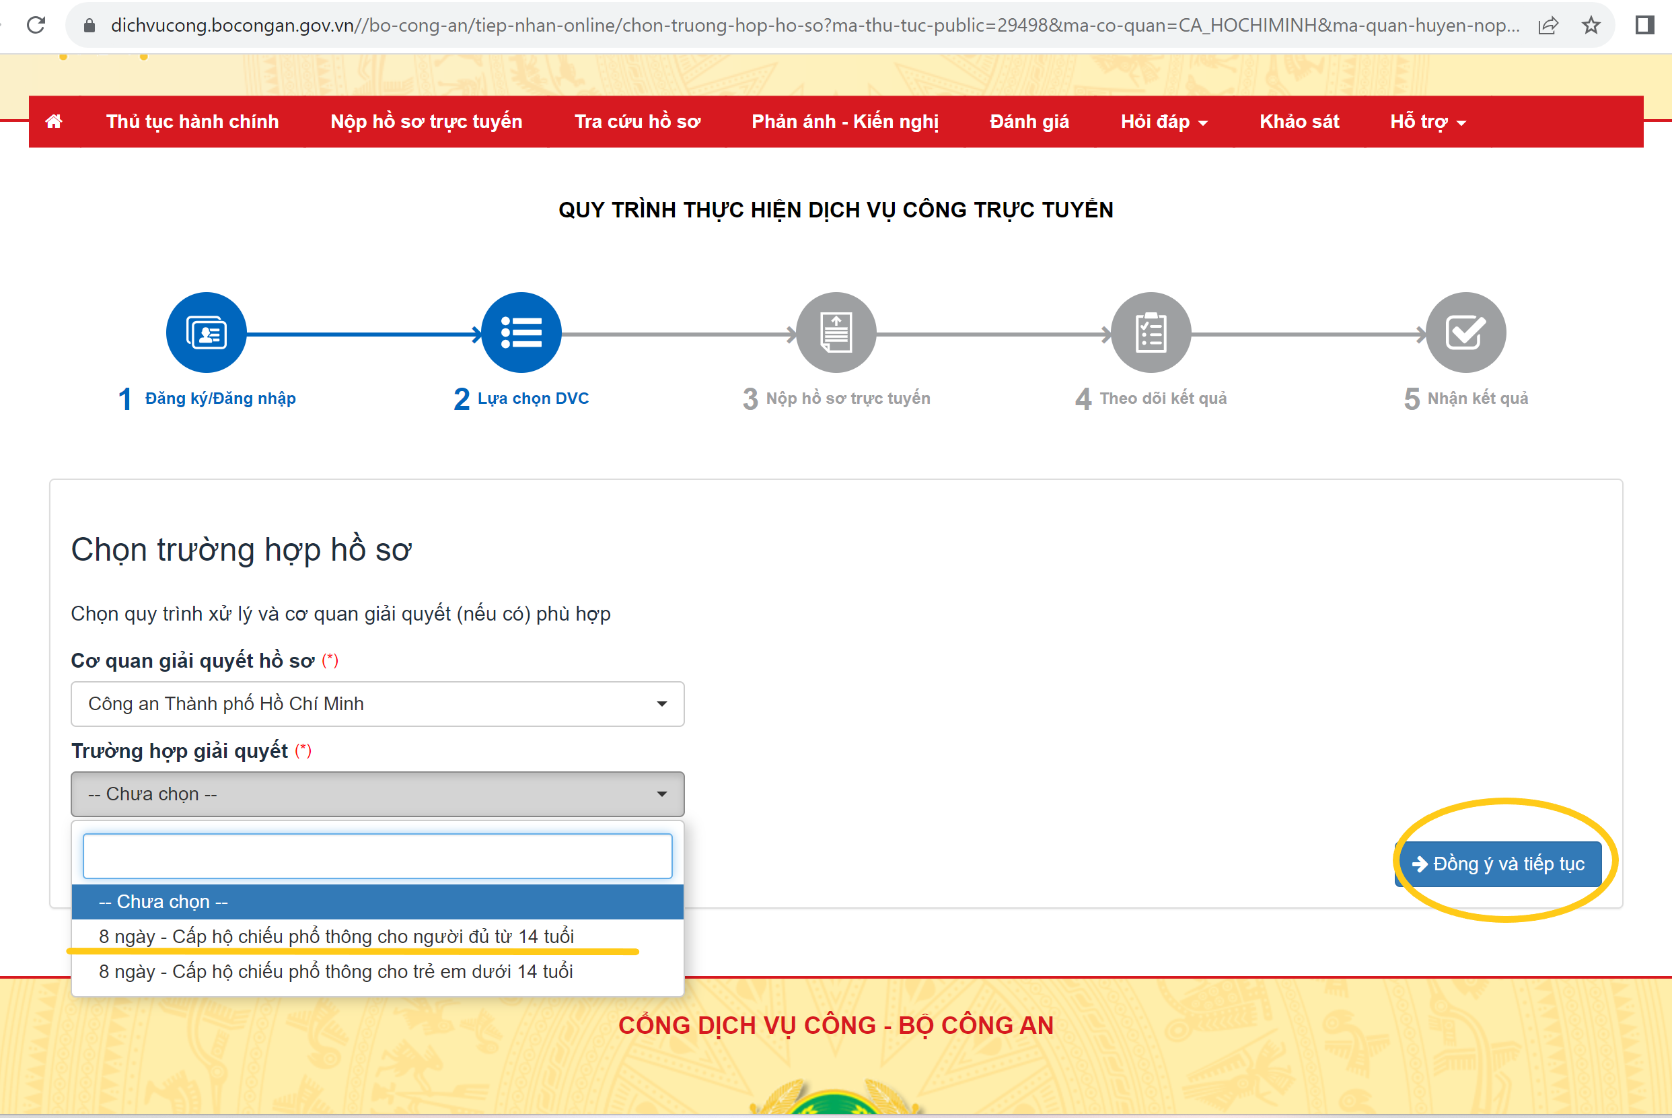Collapse the Trường hợp giải quyết dropdown

click(x=377, y=794)
